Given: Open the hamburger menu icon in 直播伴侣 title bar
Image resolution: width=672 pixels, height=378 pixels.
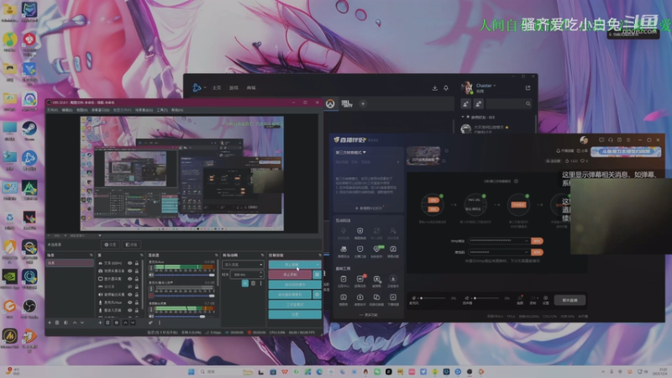Looking at the screenshot, I should pyautogui.click(x=627, y=139).
